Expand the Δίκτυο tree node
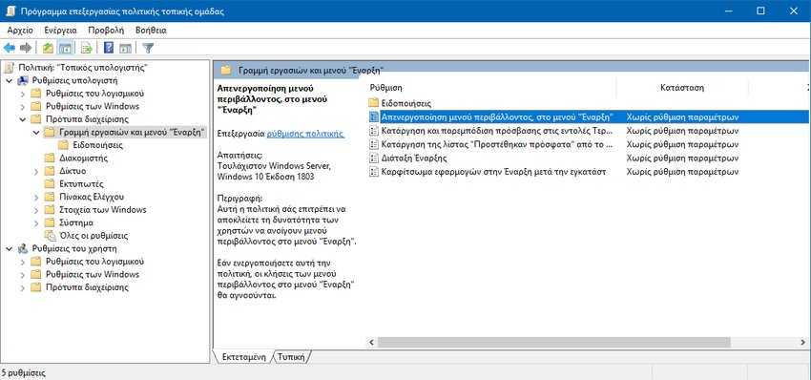The width and height of the screenshot is (811, 380). click(36, 171)
